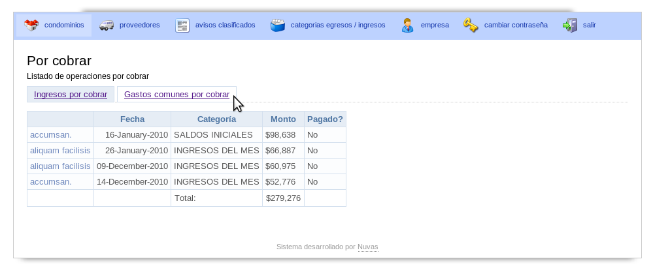The image size is (653, 274).
Task: Open the condominios menu item
Action: point(54,25)
